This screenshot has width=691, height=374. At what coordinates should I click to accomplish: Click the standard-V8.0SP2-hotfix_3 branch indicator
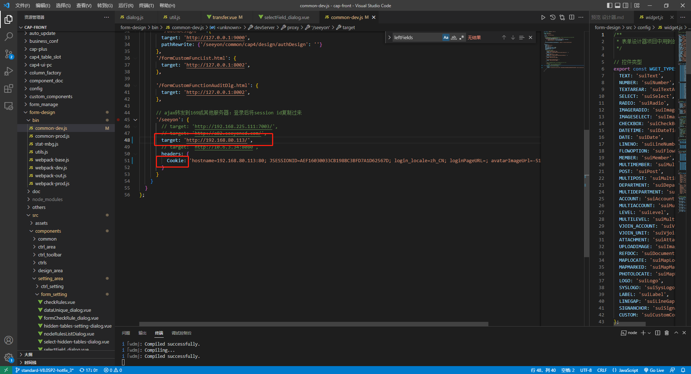(45, 370)
